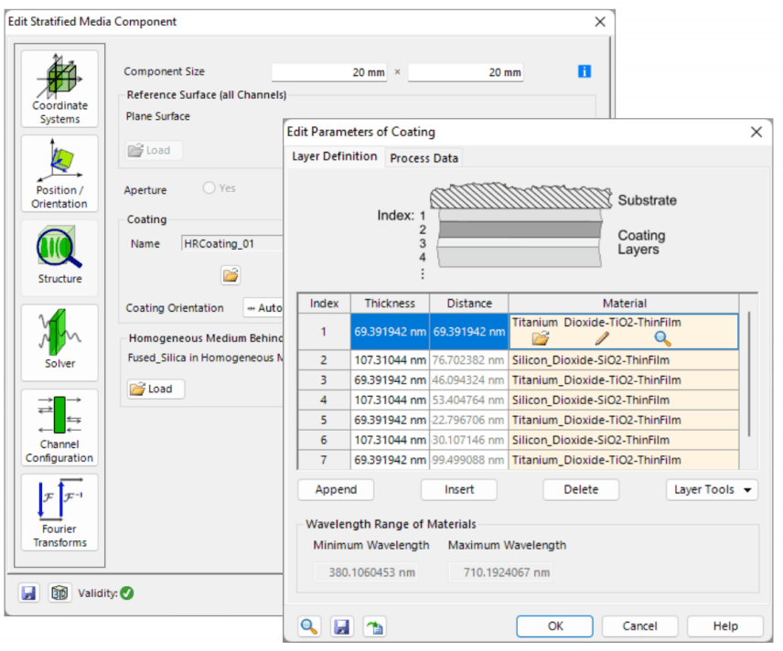Click Load under Homogeneous Medium Behind
This screenshot has height=651, width=783.
click(x=156, y=389)
